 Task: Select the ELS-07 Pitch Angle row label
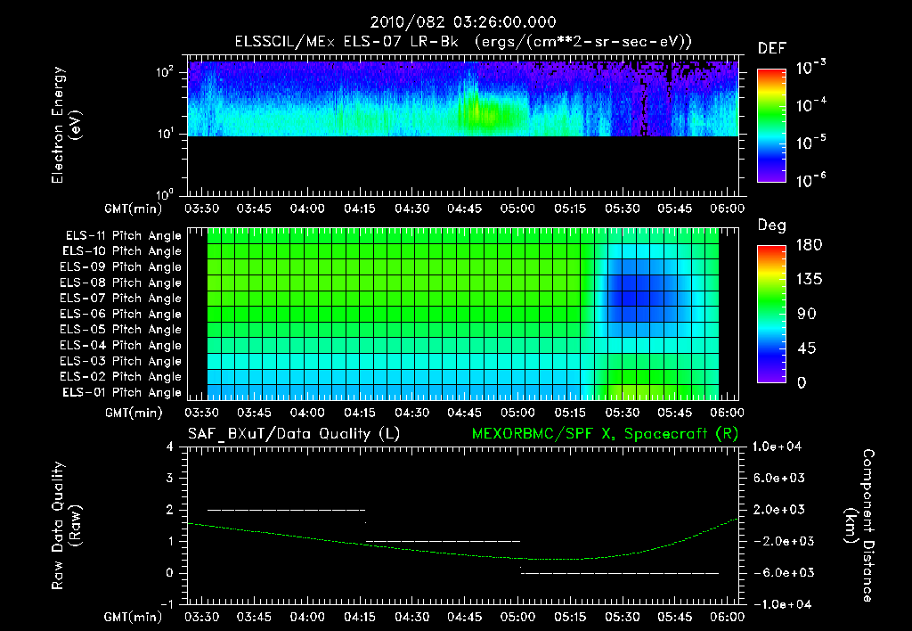click(120, 299)
